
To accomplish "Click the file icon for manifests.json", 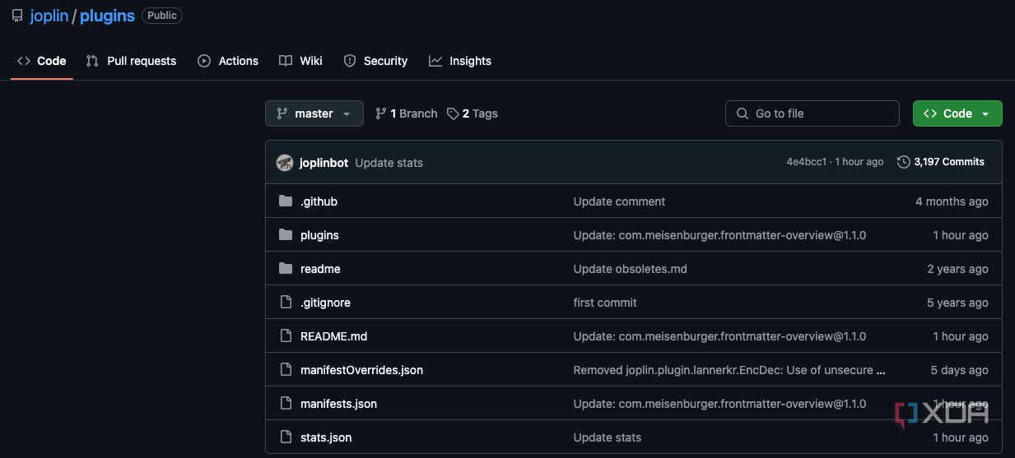I will coord(286,404).
